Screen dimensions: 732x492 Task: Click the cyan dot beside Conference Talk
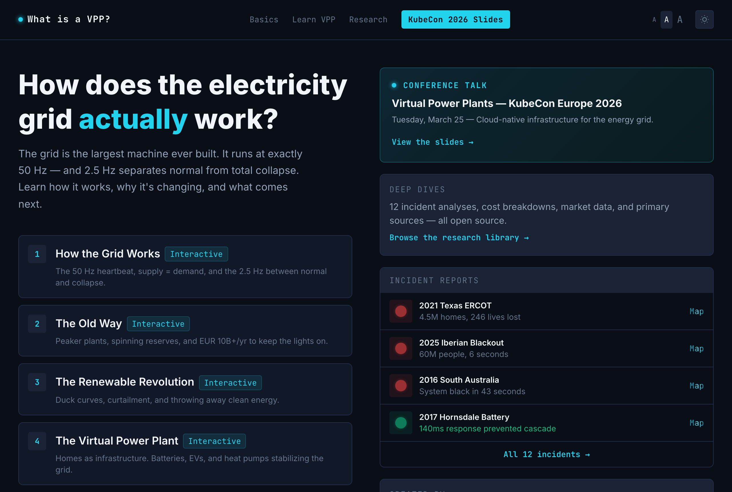pos(394,85)
